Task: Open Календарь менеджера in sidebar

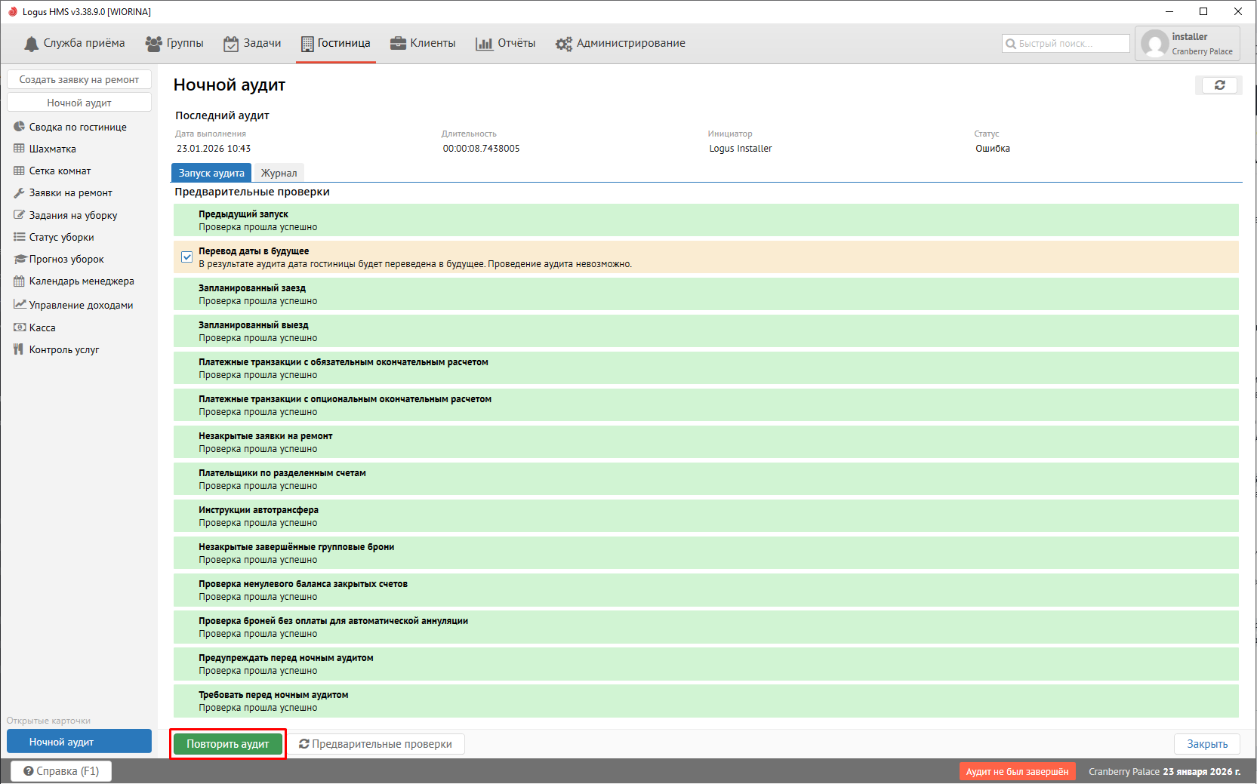Action: tap(81, 281)
